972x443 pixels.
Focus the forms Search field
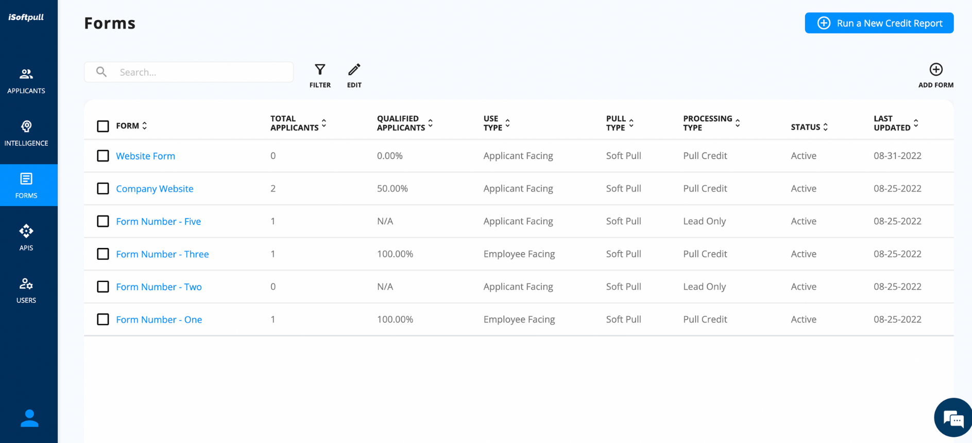tap(189, 72)
